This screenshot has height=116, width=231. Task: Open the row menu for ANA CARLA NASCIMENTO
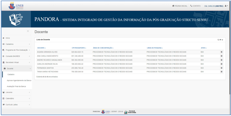222,56
